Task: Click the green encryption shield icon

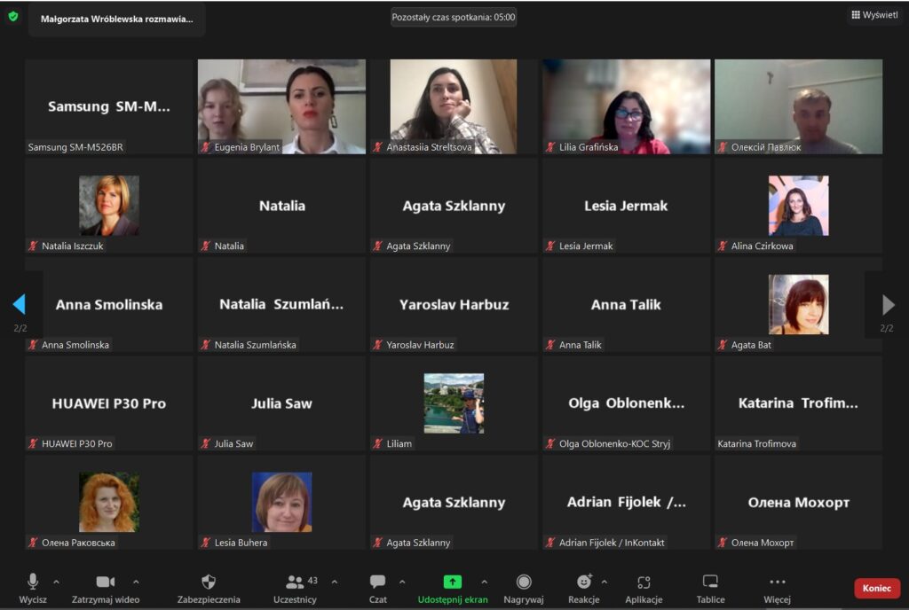Action: pyautogui.click(x=13, y=16)
